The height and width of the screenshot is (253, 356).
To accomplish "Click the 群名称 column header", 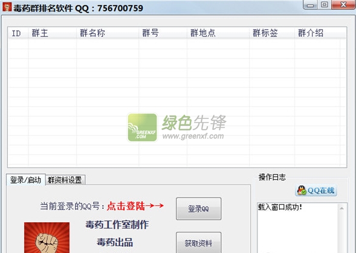I will pyautogui.click(x=108, y=33).
